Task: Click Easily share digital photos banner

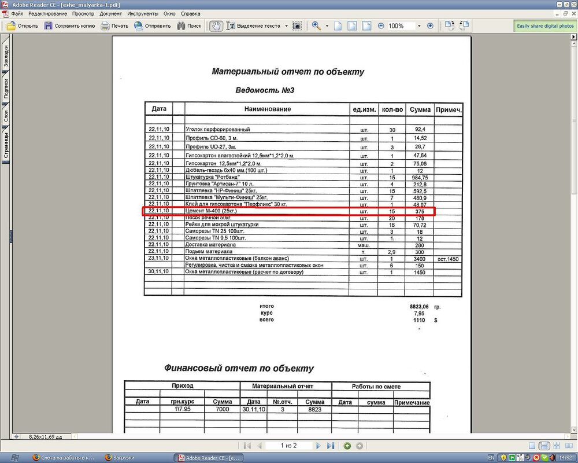Action: tap(545, 26)
